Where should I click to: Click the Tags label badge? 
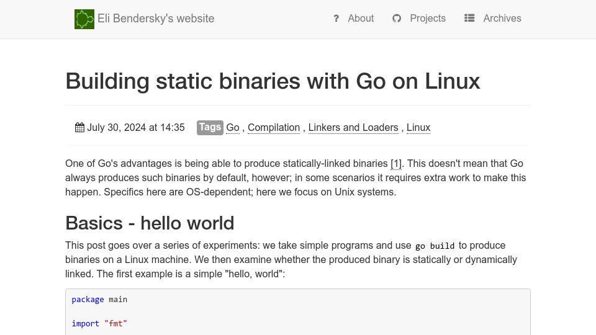click(210, 127)
